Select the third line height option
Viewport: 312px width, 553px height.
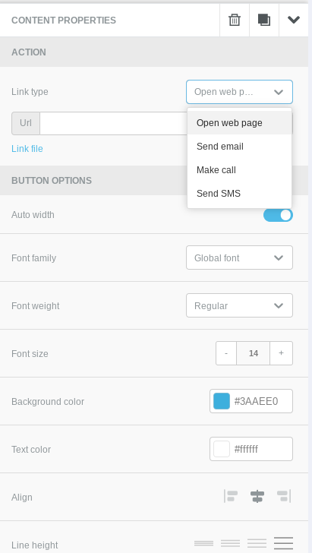point(257,543)
